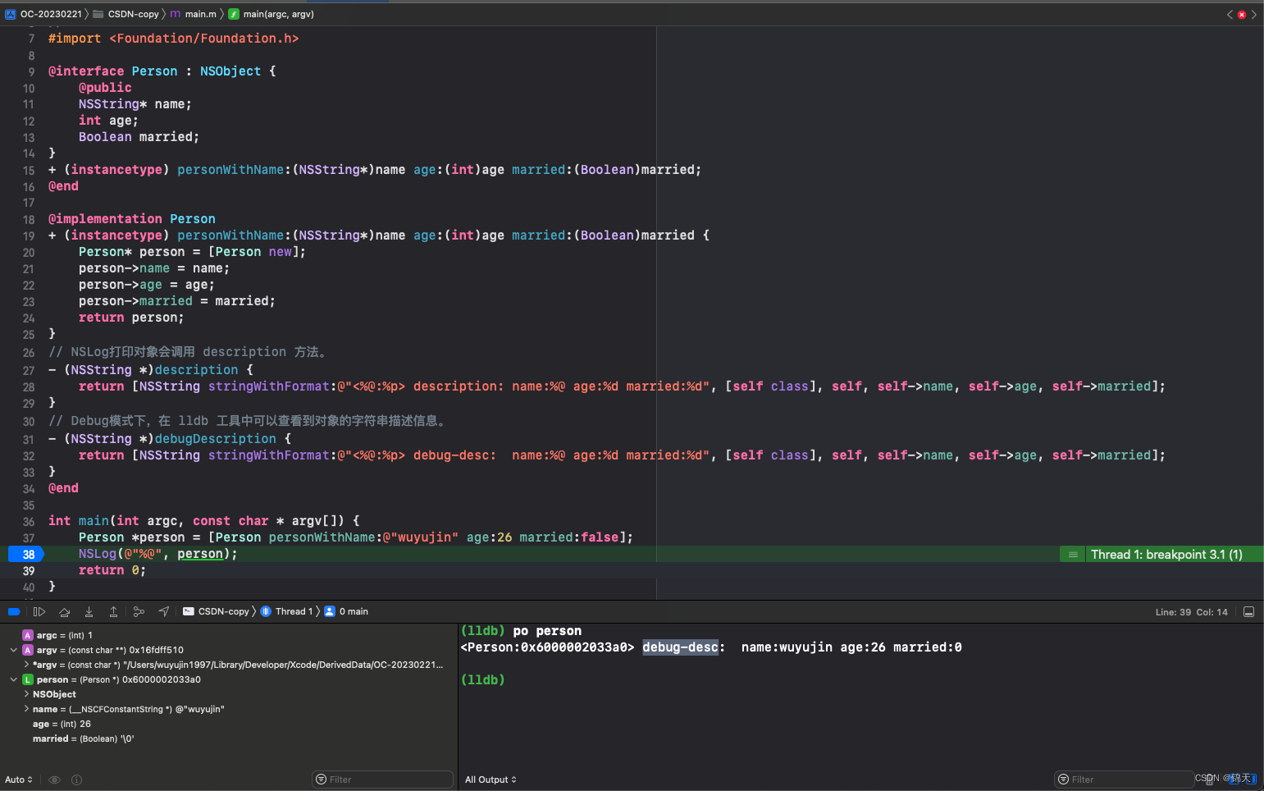Click highlighted debug-desc text in console output
This screenshot has width=1264, height=791.
coord(680,647)
